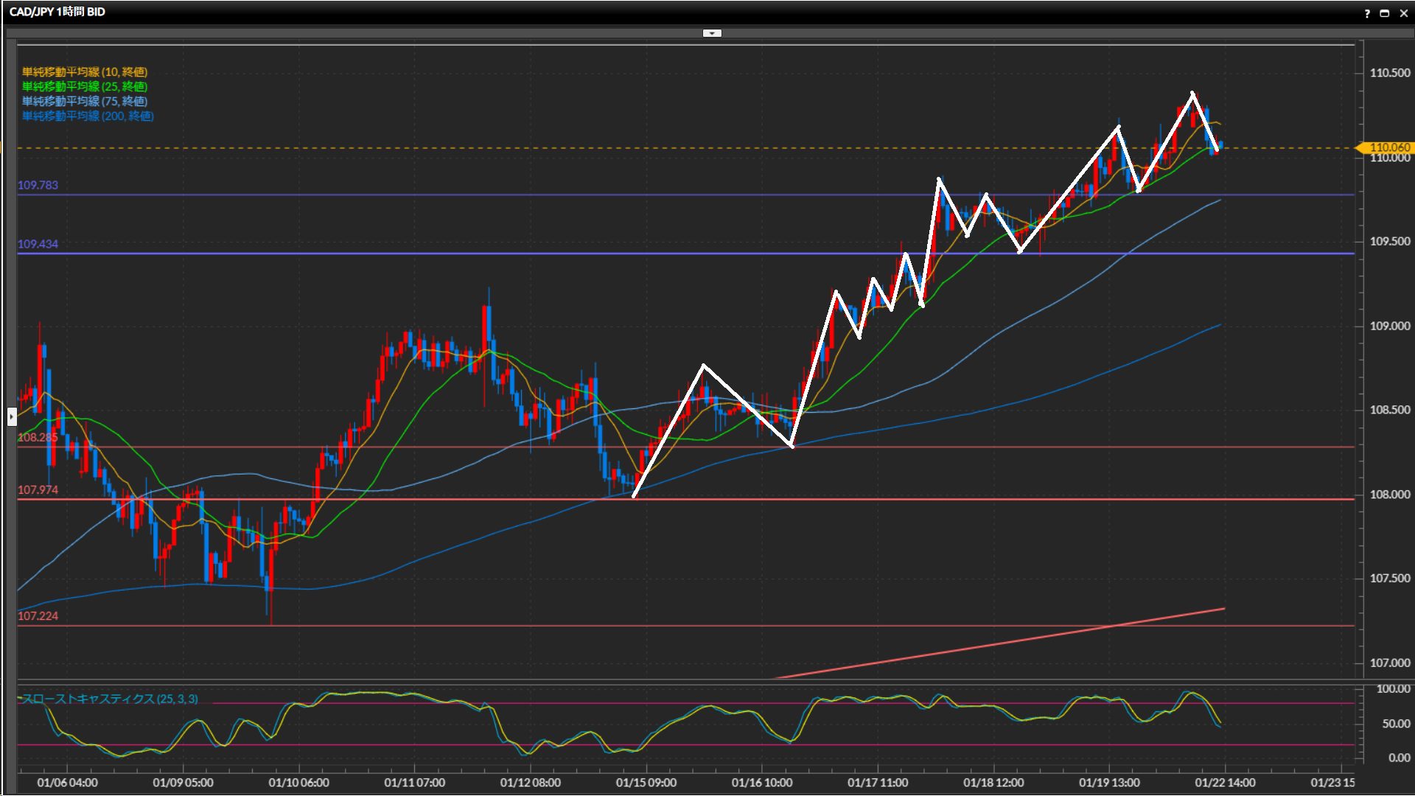Viewport: 1415px width, 796px height.
Task: Select simple moving average (10) legend label
Action: 85,71
